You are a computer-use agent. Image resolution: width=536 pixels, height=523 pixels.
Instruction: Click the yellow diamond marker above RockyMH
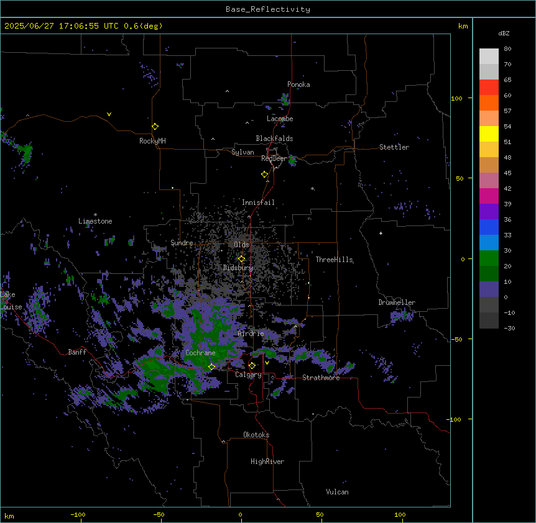tap(155, 127)
